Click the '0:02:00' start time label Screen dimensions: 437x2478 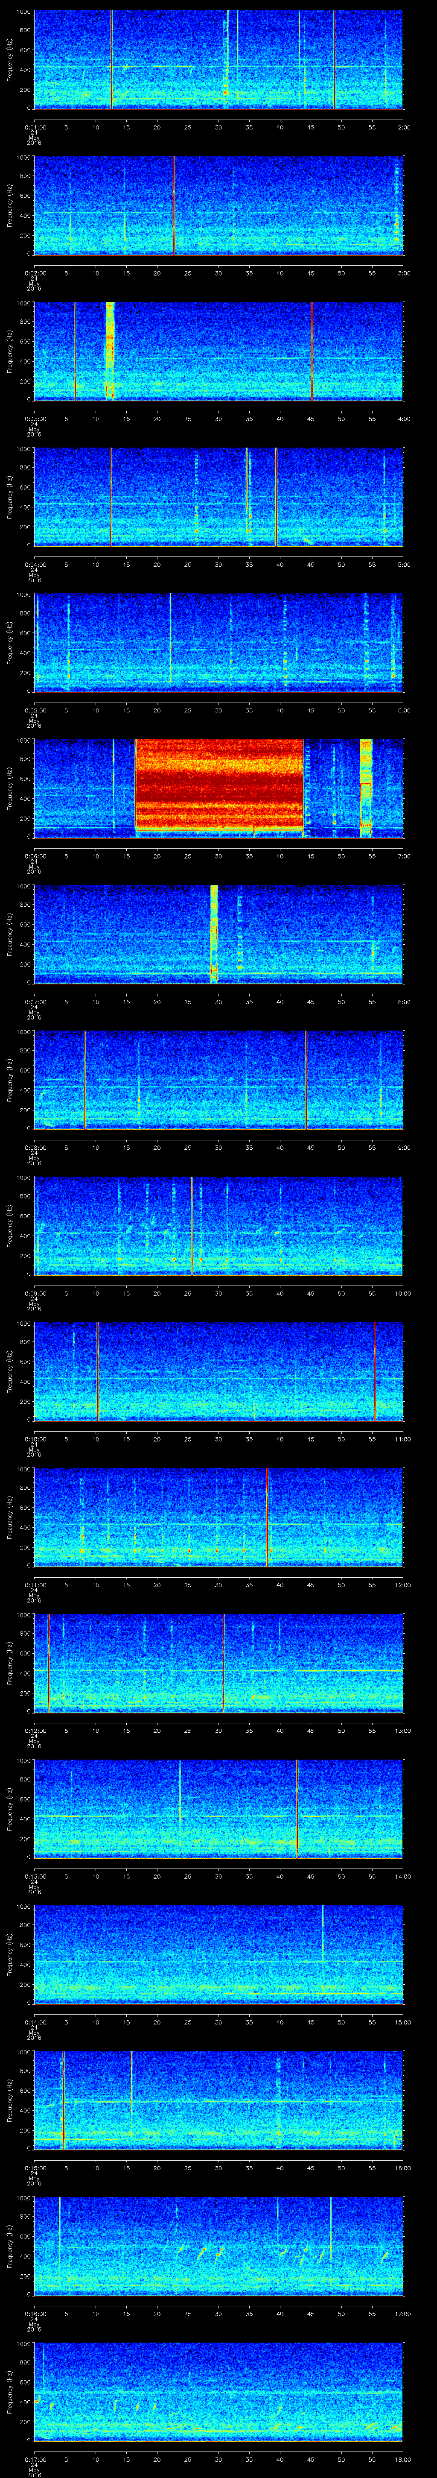click(35, 273)
